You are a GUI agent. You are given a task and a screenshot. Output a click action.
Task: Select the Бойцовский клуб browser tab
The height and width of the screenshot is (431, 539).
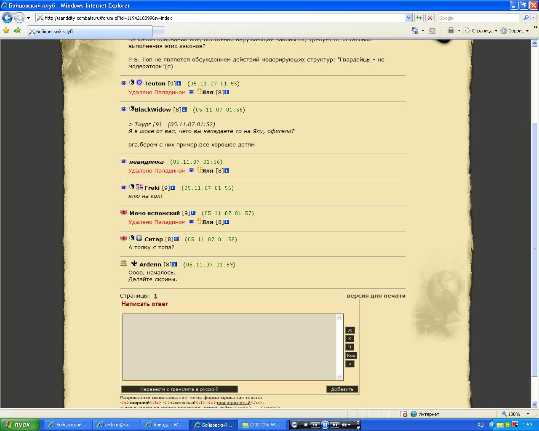point(90,32)
